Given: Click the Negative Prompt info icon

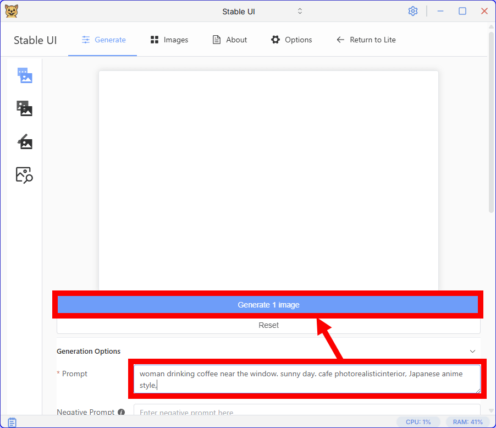Looking at the screenshot, I should [121, 412].
